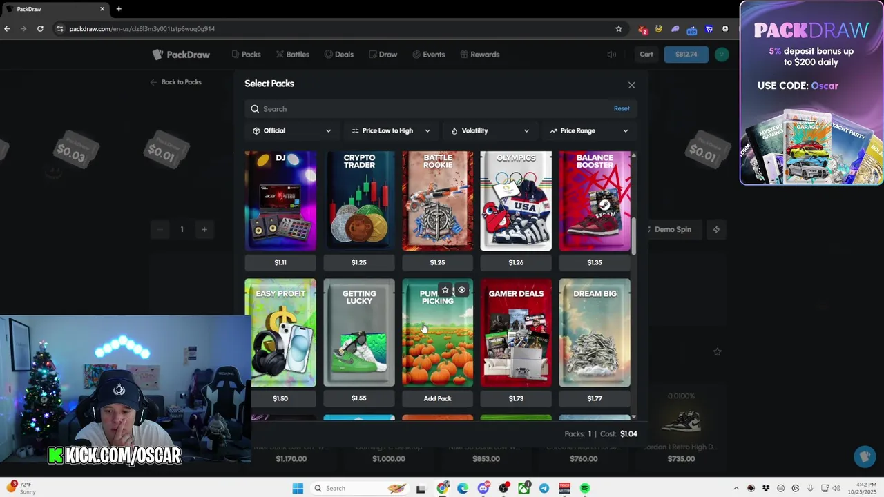This screenshot has width=884, height=497.
Task: Click the $1.11 price under DJ
Action: pyautogui.click(x=280, y=262)
